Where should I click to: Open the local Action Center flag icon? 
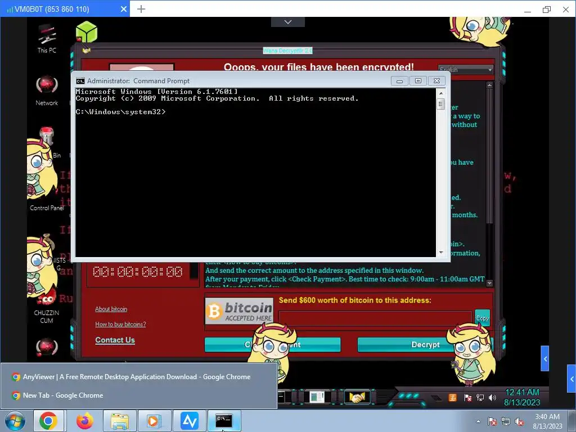[492, 421]
